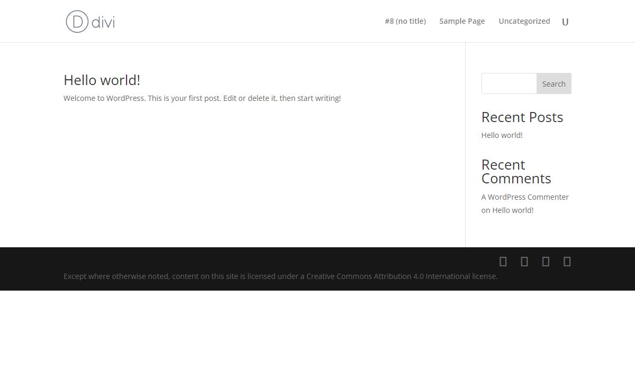
Task: Open 'Hello world!' under Recent Comments
Action: [513, 210]
